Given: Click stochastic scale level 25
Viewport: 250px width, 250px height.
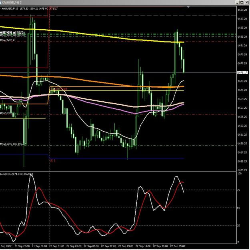Looking at the screenshot, I should pyautogui.click(x=239, y=226).
